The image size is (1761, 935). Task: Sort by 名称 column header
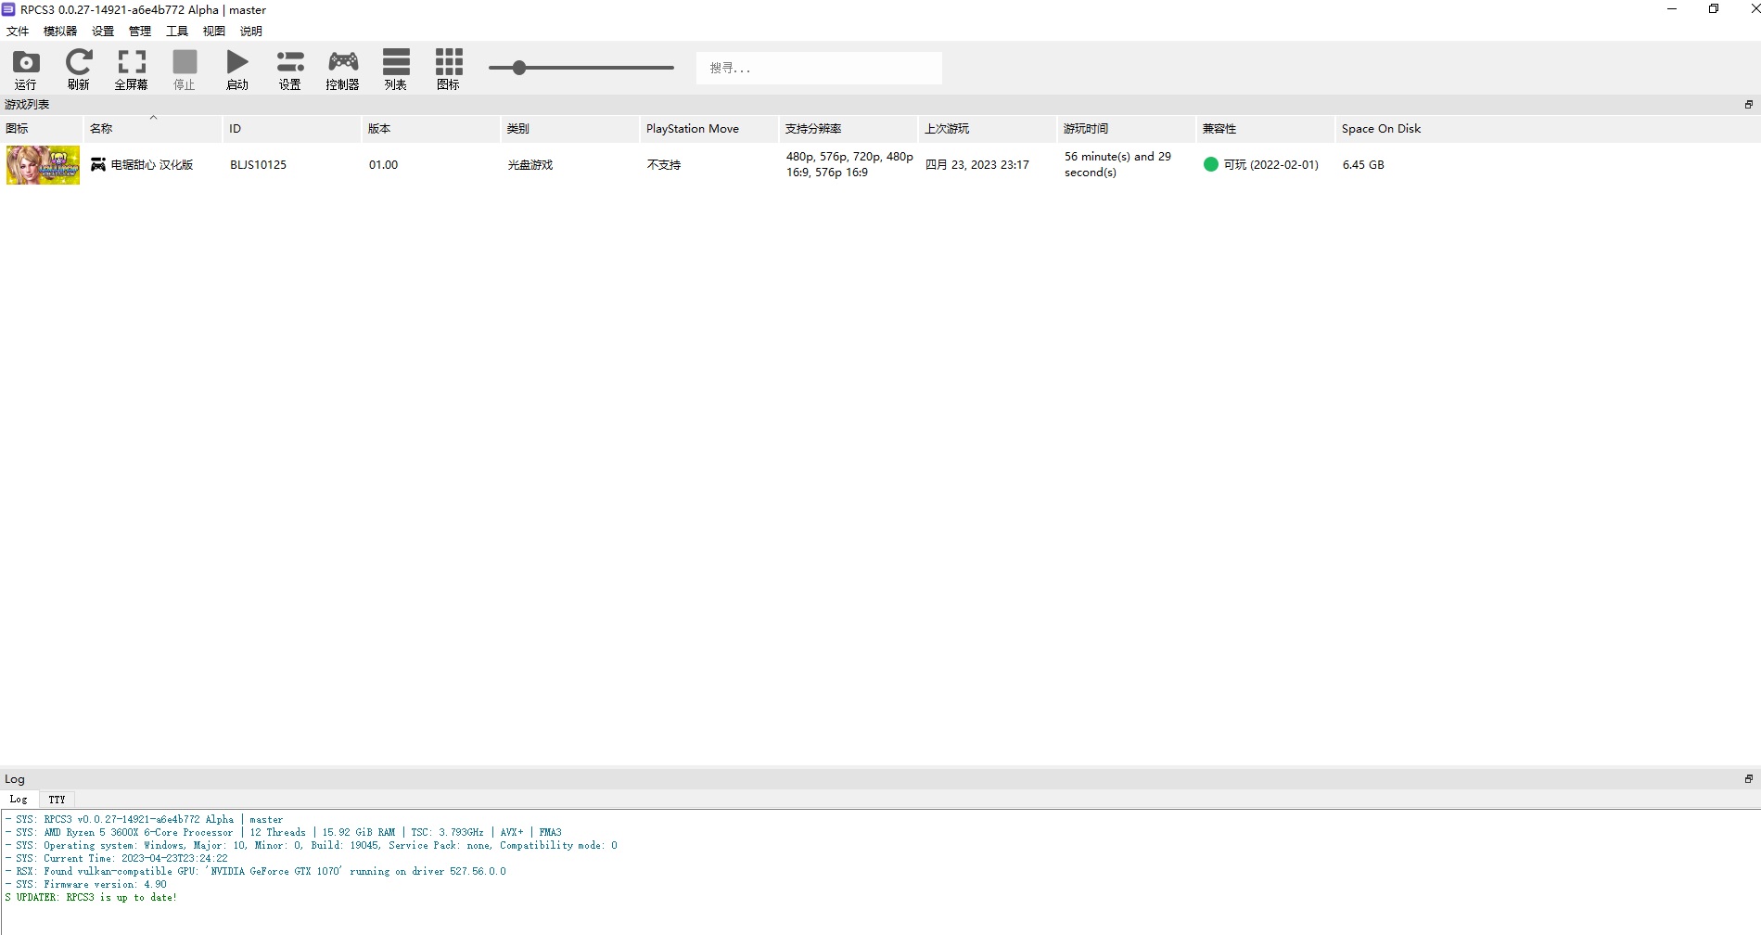(153, 129)
